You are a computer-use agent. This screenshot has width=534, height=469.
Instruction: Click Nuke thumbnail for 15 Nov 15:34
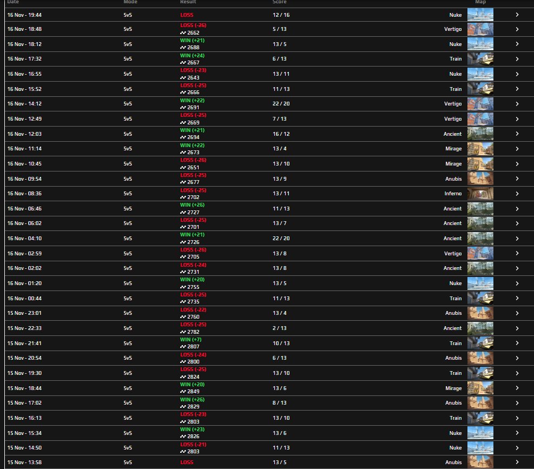tap(480, 433)
